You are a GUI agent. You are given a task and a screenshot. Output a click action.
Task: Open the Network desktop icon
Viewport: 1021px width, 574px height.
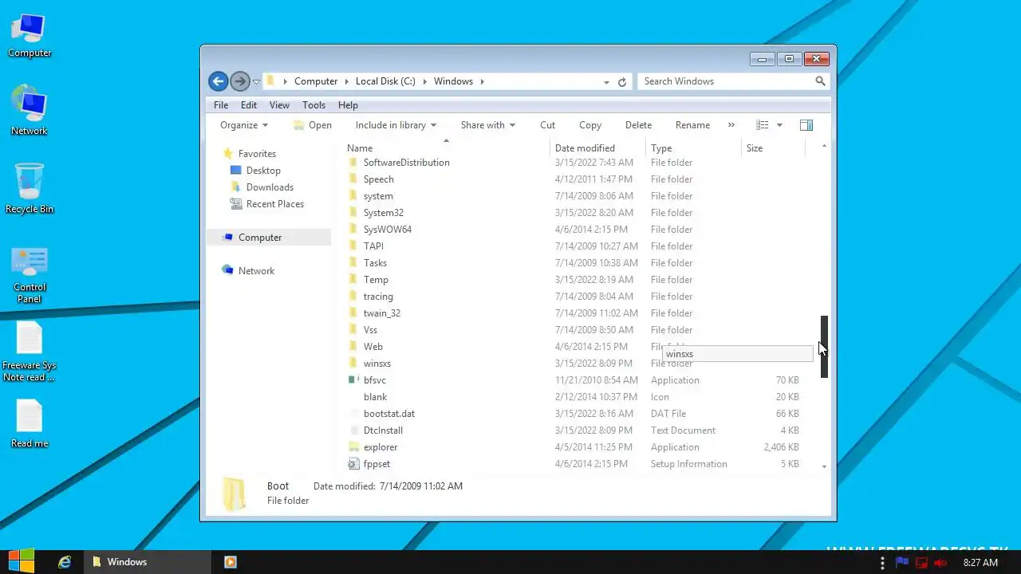(30, 110)
